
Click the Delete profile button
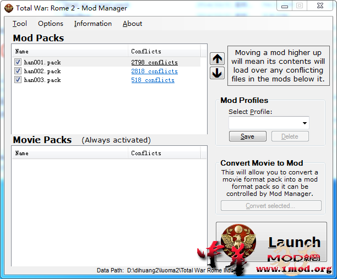[x=290, y=136]
